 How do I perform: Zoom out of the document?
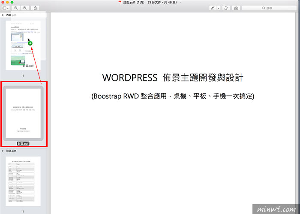coord(16,8)
